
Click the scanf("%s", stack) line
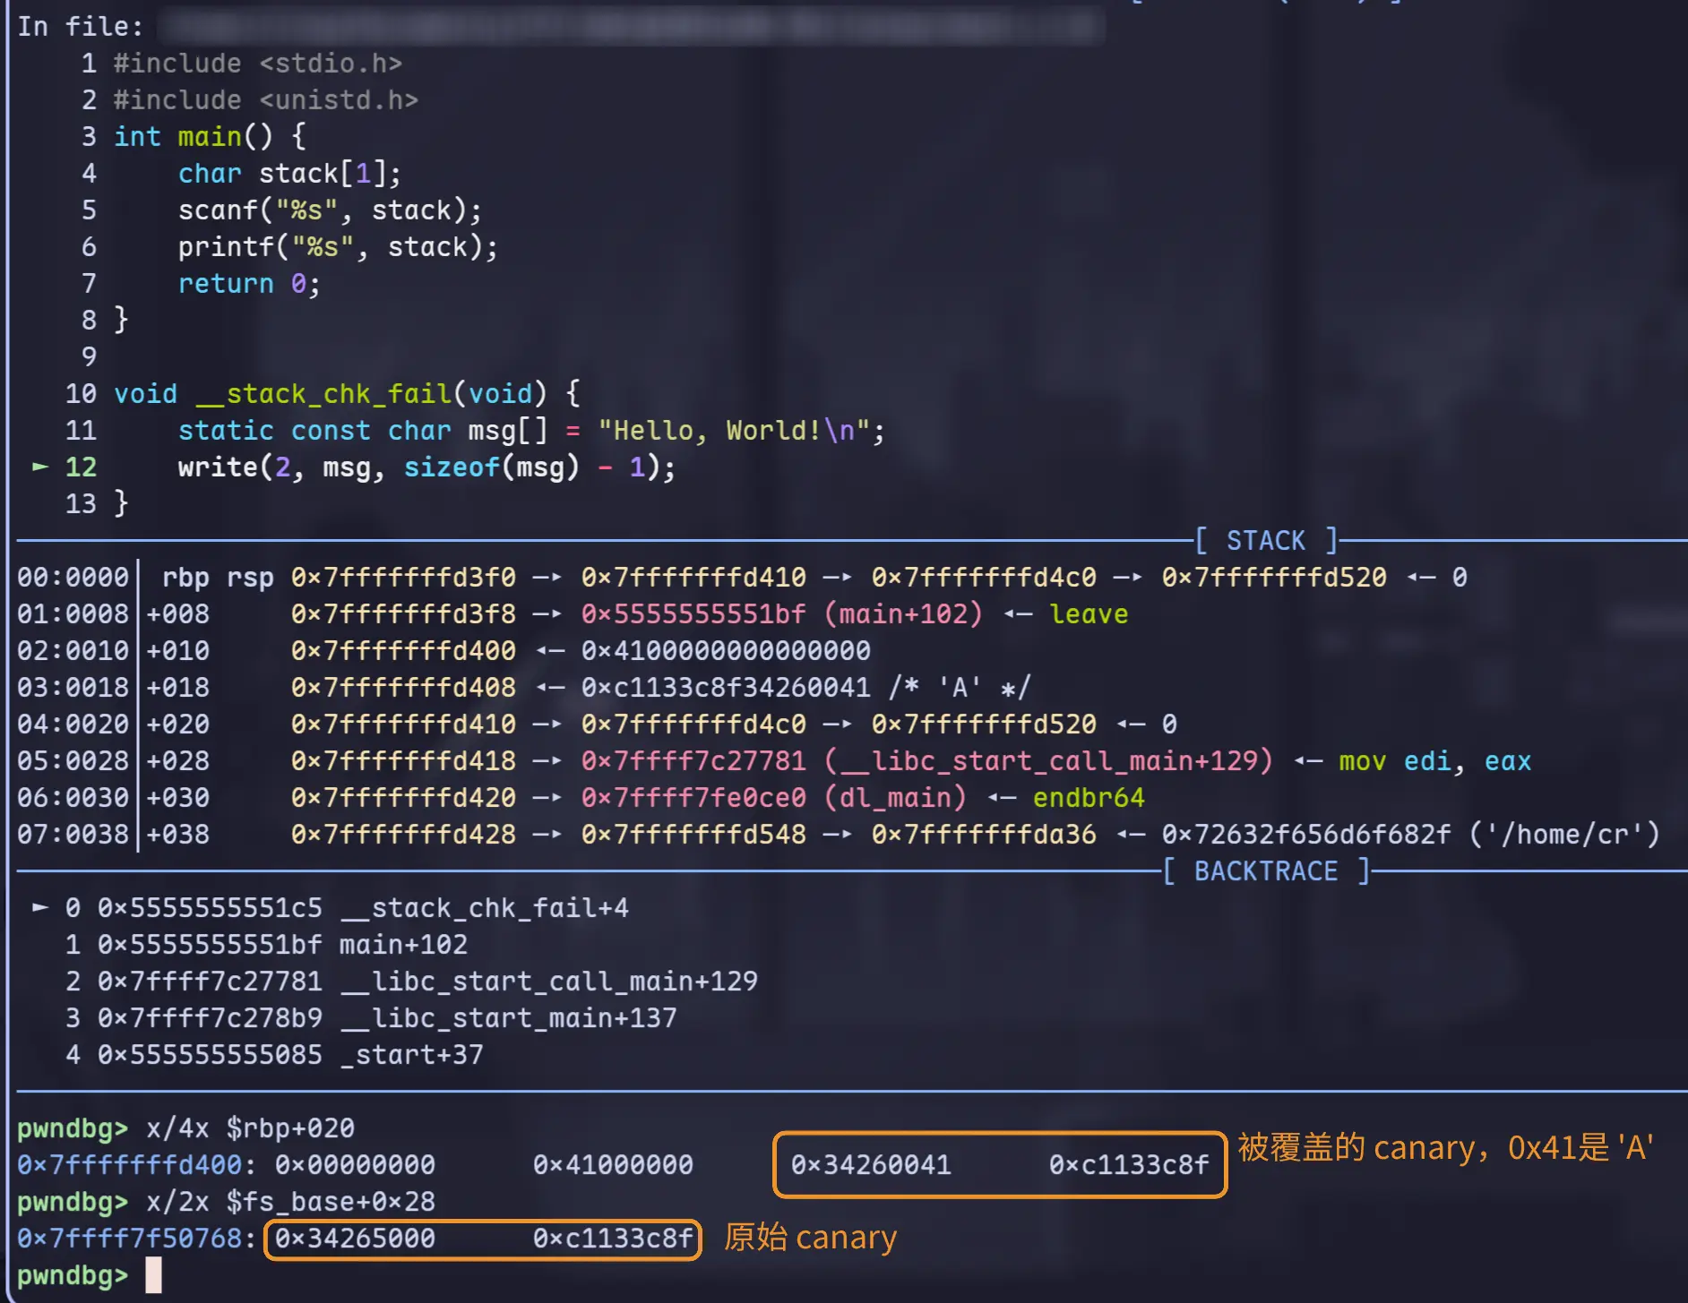pos(330,210)
